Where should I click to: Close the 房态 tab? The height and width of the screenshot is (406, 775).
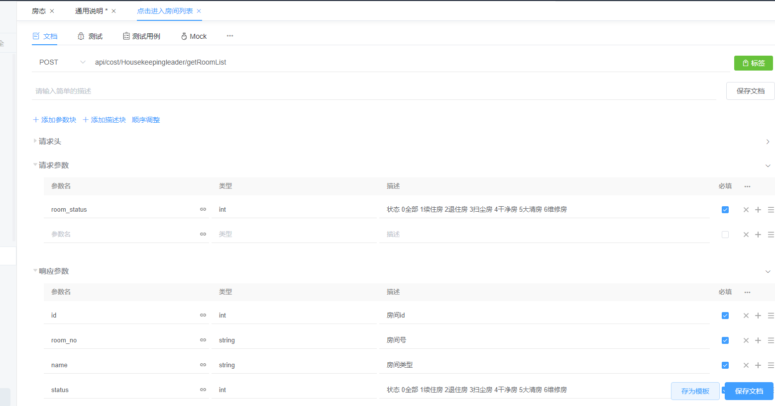52,11
